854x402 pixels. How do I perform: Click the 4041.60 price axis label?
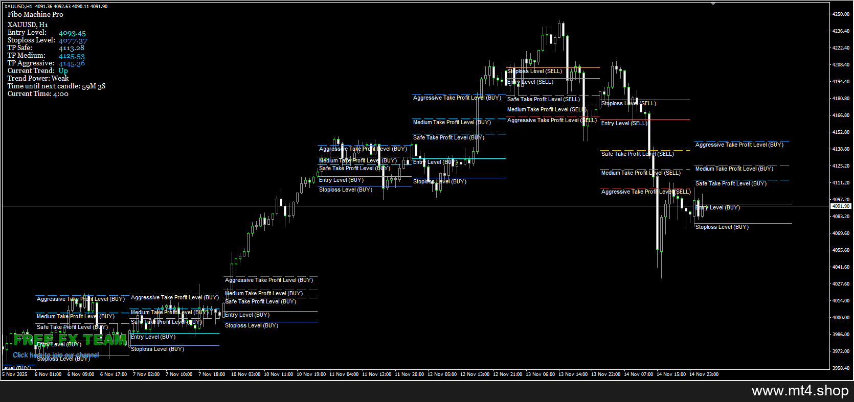pyautogui.click(x=841, y=267)
